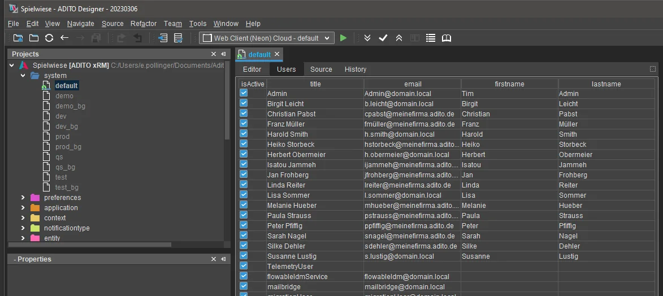
Task: Click the blue import arrow list icon
Action: [x=163, y=38]
